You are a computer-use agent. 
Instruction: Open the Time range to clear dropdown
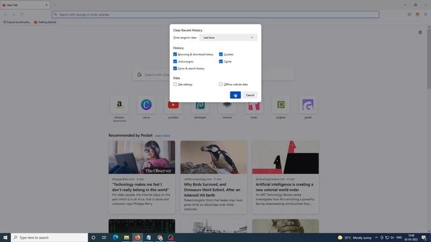pos(228,38)
